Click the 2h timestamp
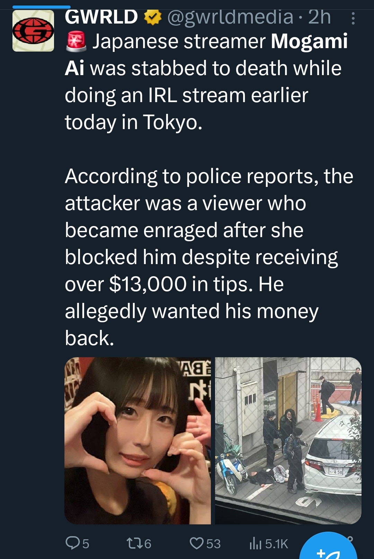Screen dimensions: 374x559 [x=320, y=17]
